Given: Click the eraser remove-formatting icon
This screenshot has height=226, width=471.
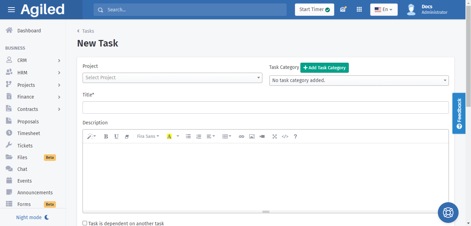Looking at the screenshot, I should click(127, 136).
